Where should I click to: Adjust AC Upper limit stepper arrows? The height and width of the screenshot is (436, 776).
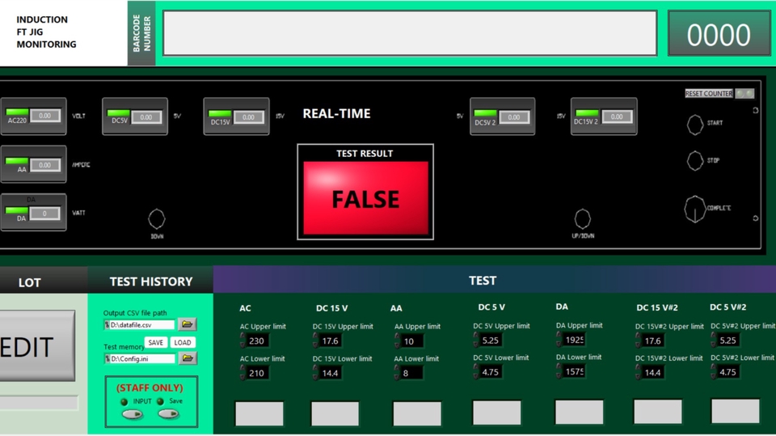[242, 340]
